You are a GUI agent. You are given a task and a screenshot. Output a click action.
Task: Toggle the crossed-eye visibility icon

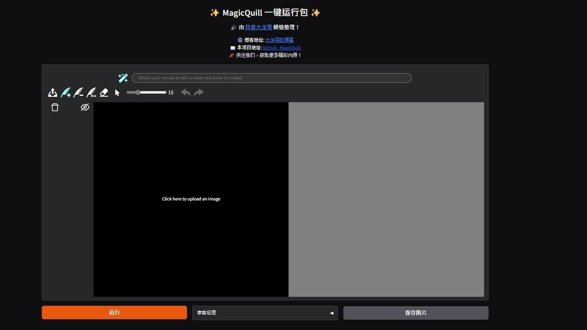pos(85,107)
